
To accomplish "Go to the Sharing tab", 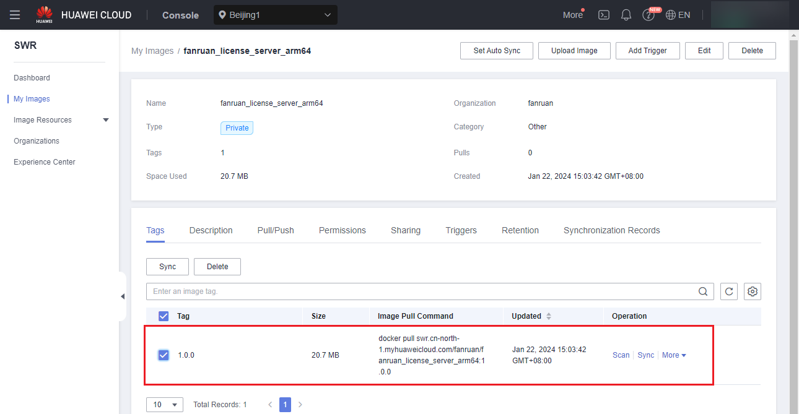I will click(406, 230).
